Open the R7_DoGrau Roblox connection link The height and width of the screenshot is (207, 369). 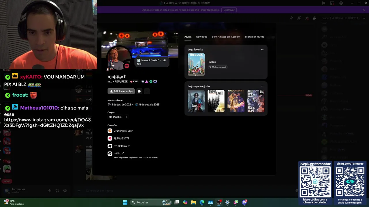tap(122, 146)
